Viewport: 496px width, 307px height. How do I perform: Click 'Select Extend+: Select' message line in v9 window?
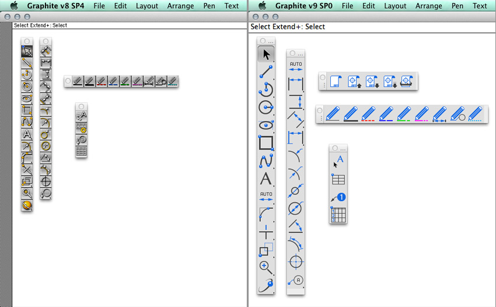tap(288, 27)
